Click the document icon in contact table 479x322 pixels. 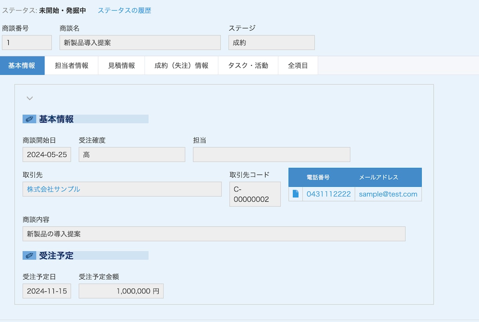296,194
